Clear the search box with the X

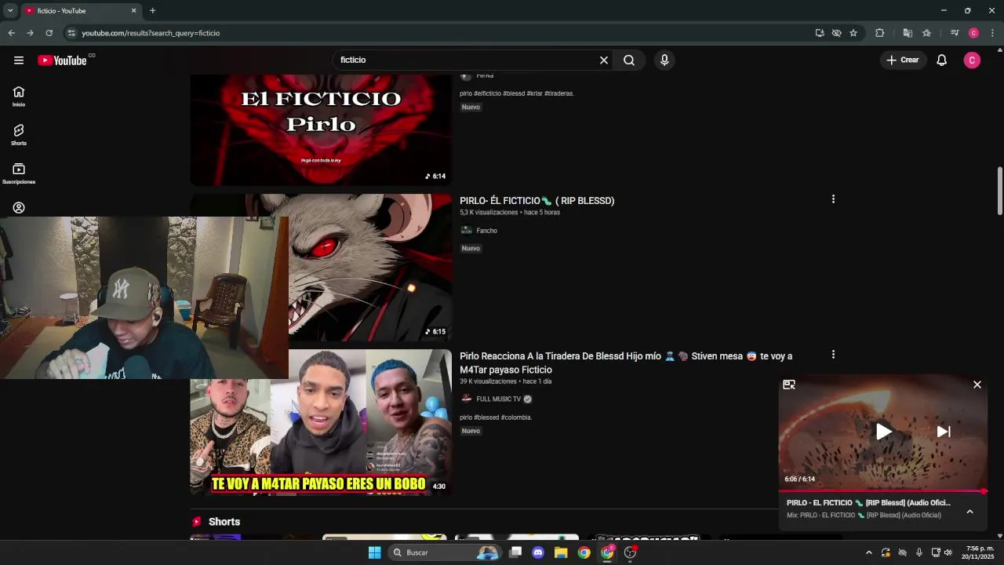[x=604, y=60]
